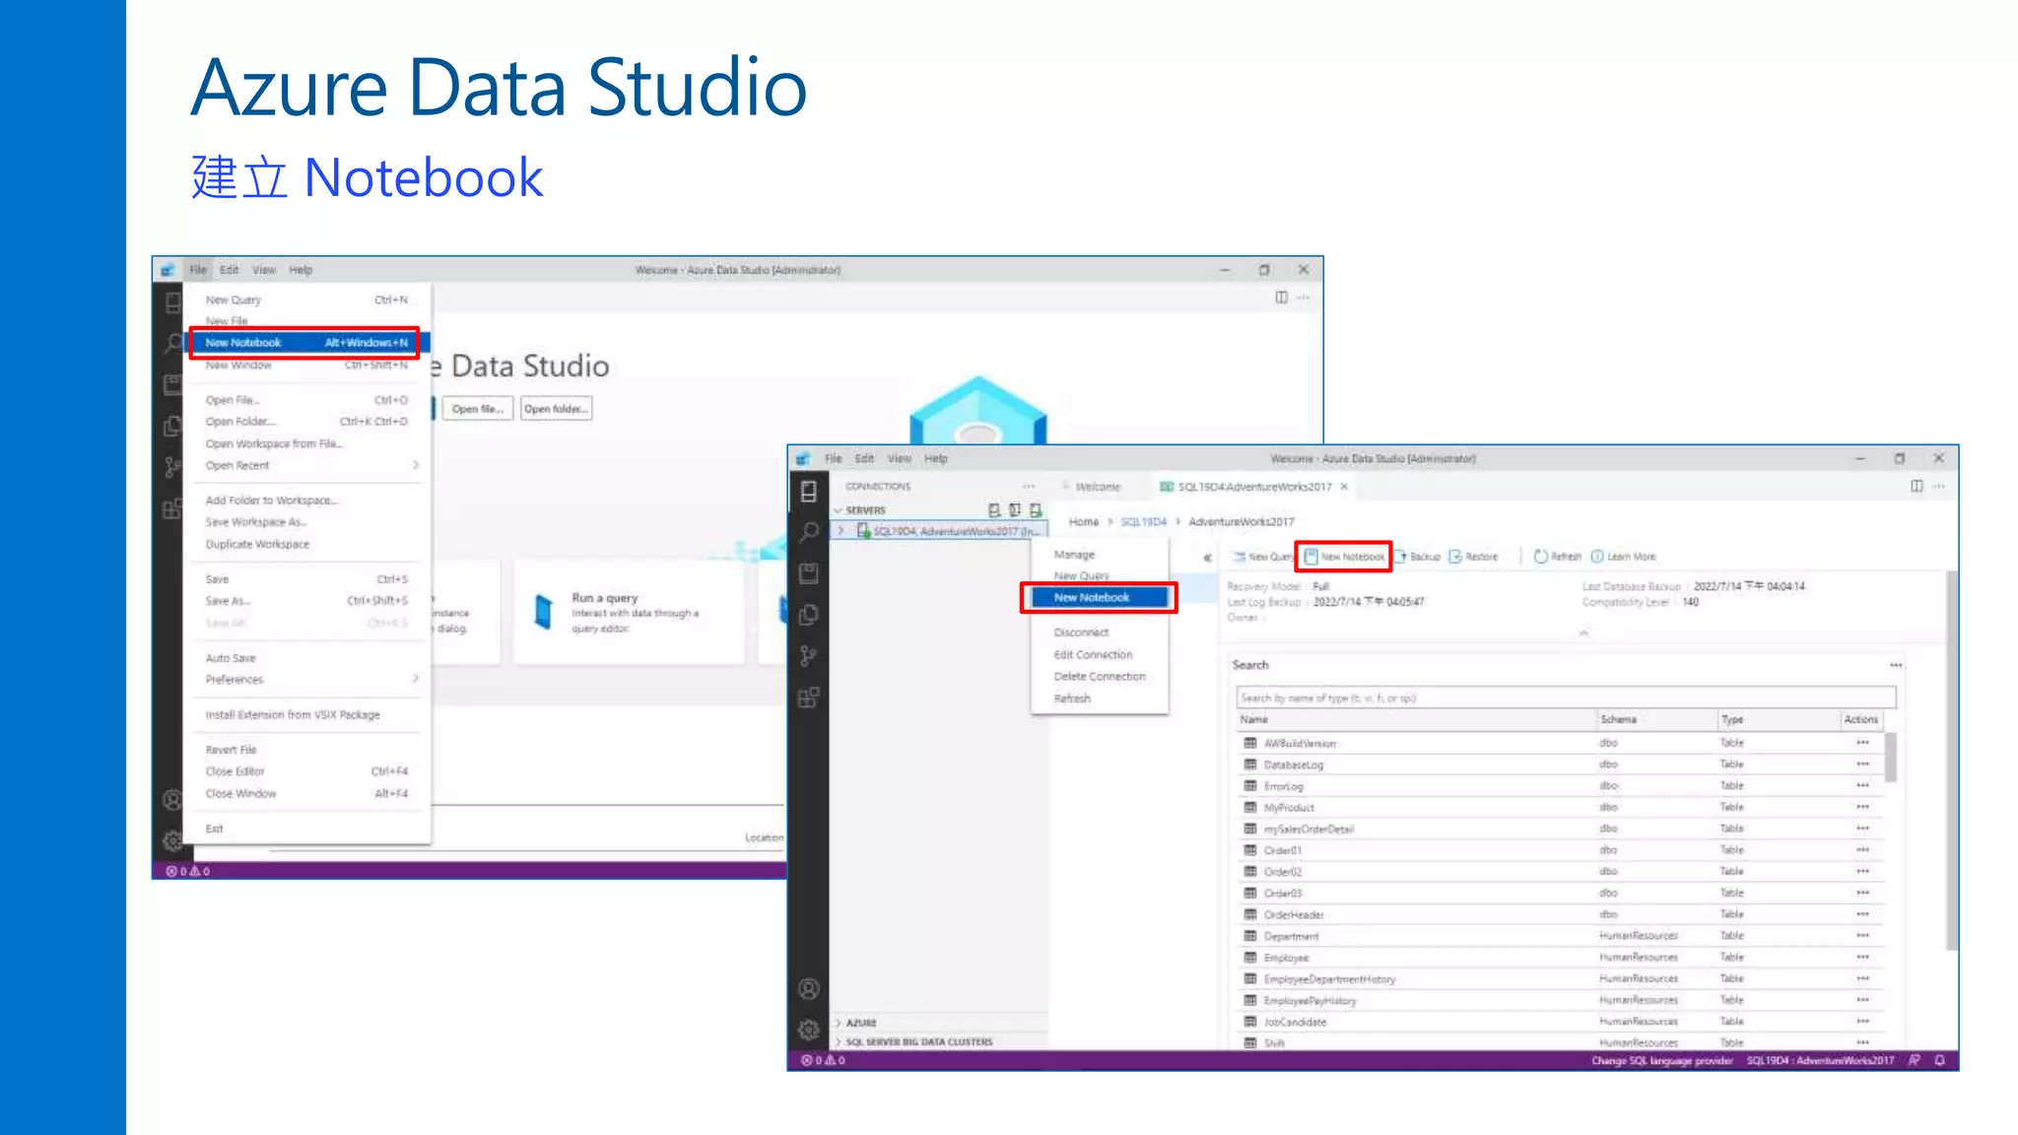Open Connections panel more actions ellipsis
Screen dimensions: 2018x1135
click(1029, 487)
